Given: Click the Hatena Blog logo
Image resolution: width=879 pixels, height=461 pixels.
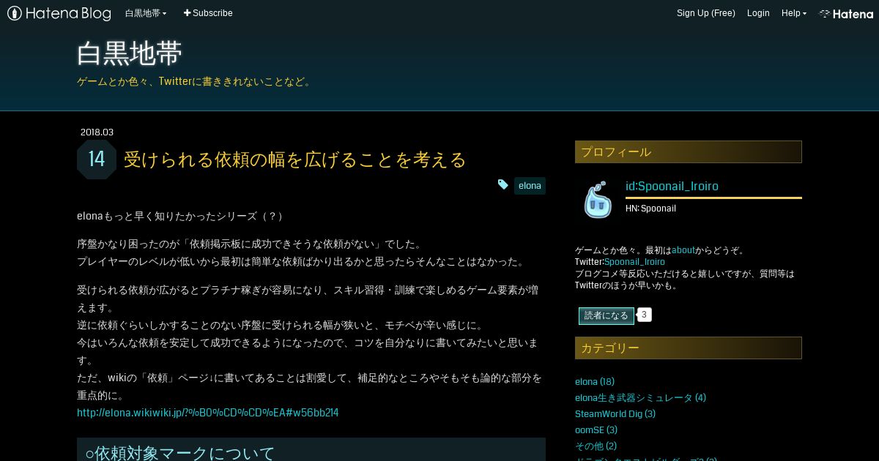Looking at the screenshot, I should click(59, 13).
